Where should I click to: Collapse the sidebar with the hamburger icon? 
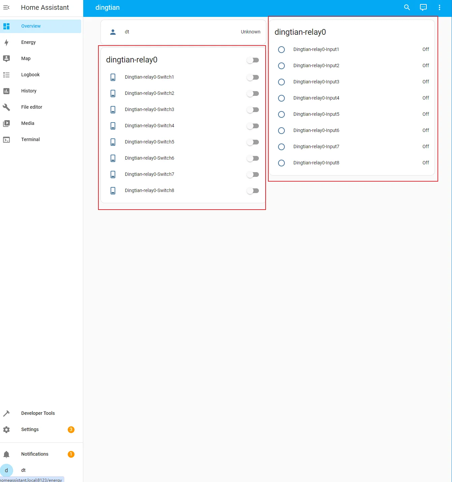[x=6, y=7]
